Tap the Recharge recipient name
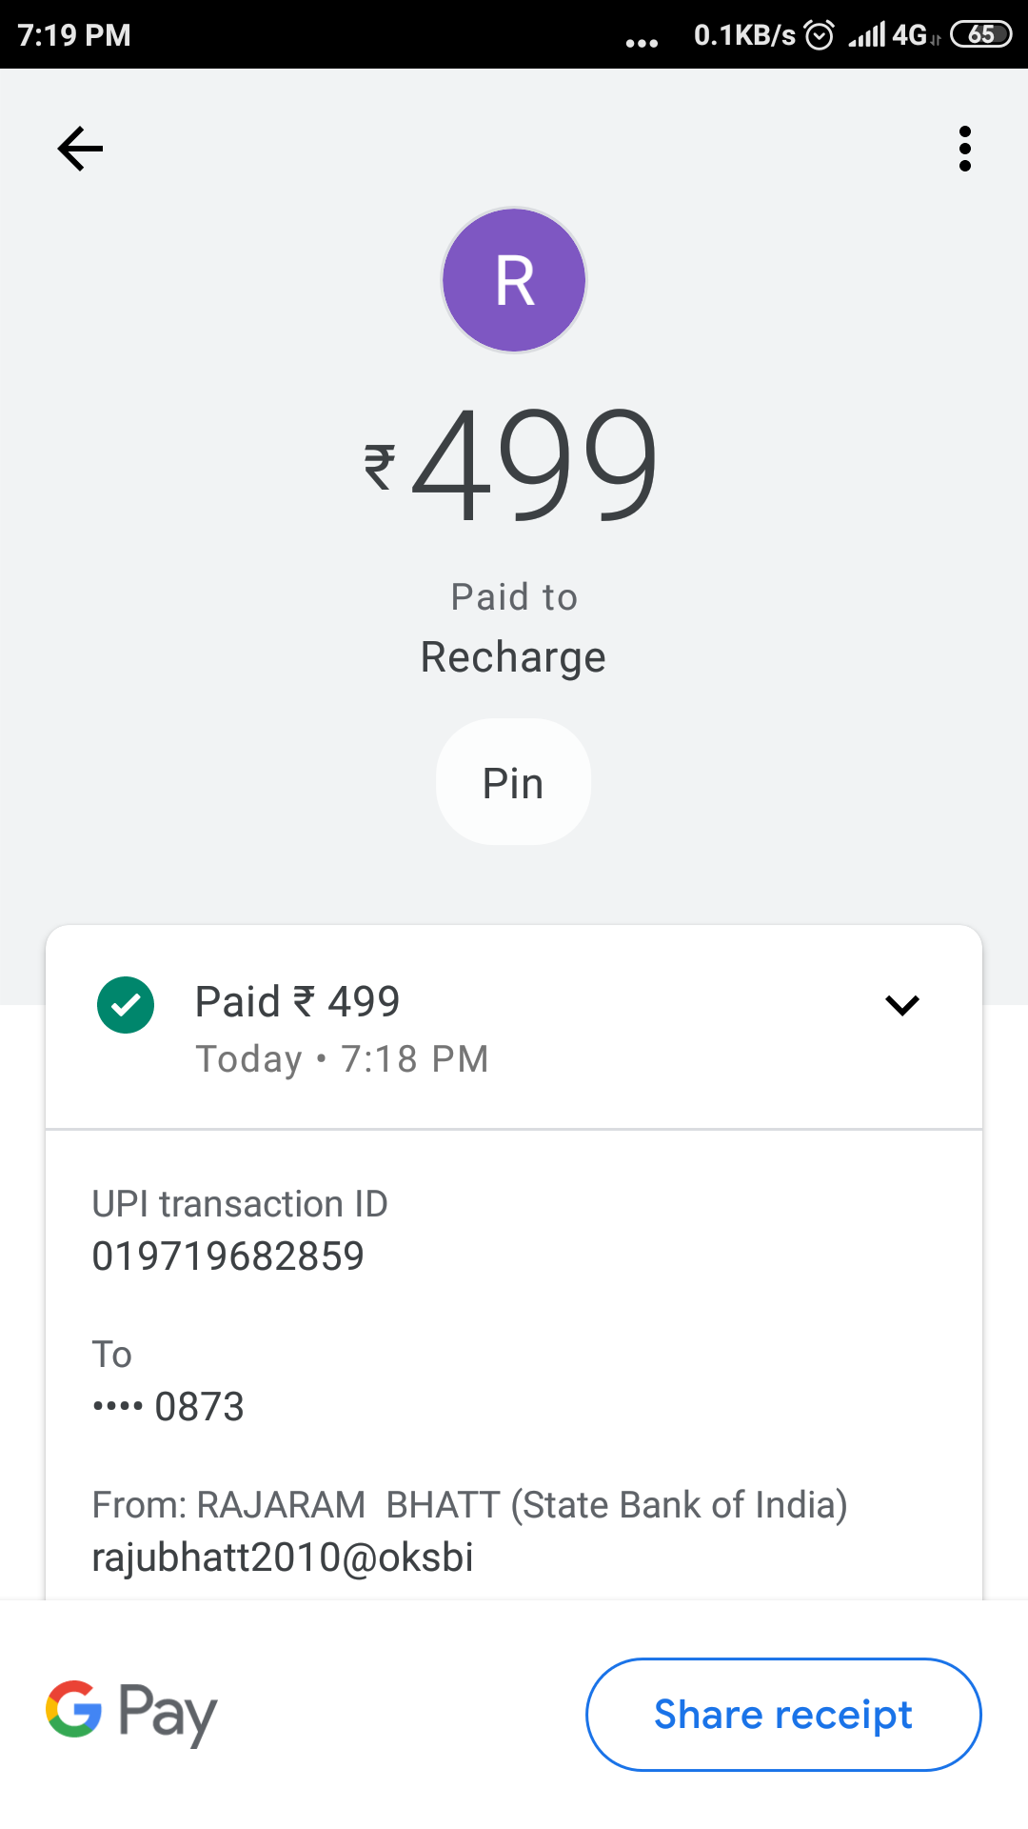The width and height of the screenshot is (1028, 1829). pyautogui.click(x=514, y=657)
